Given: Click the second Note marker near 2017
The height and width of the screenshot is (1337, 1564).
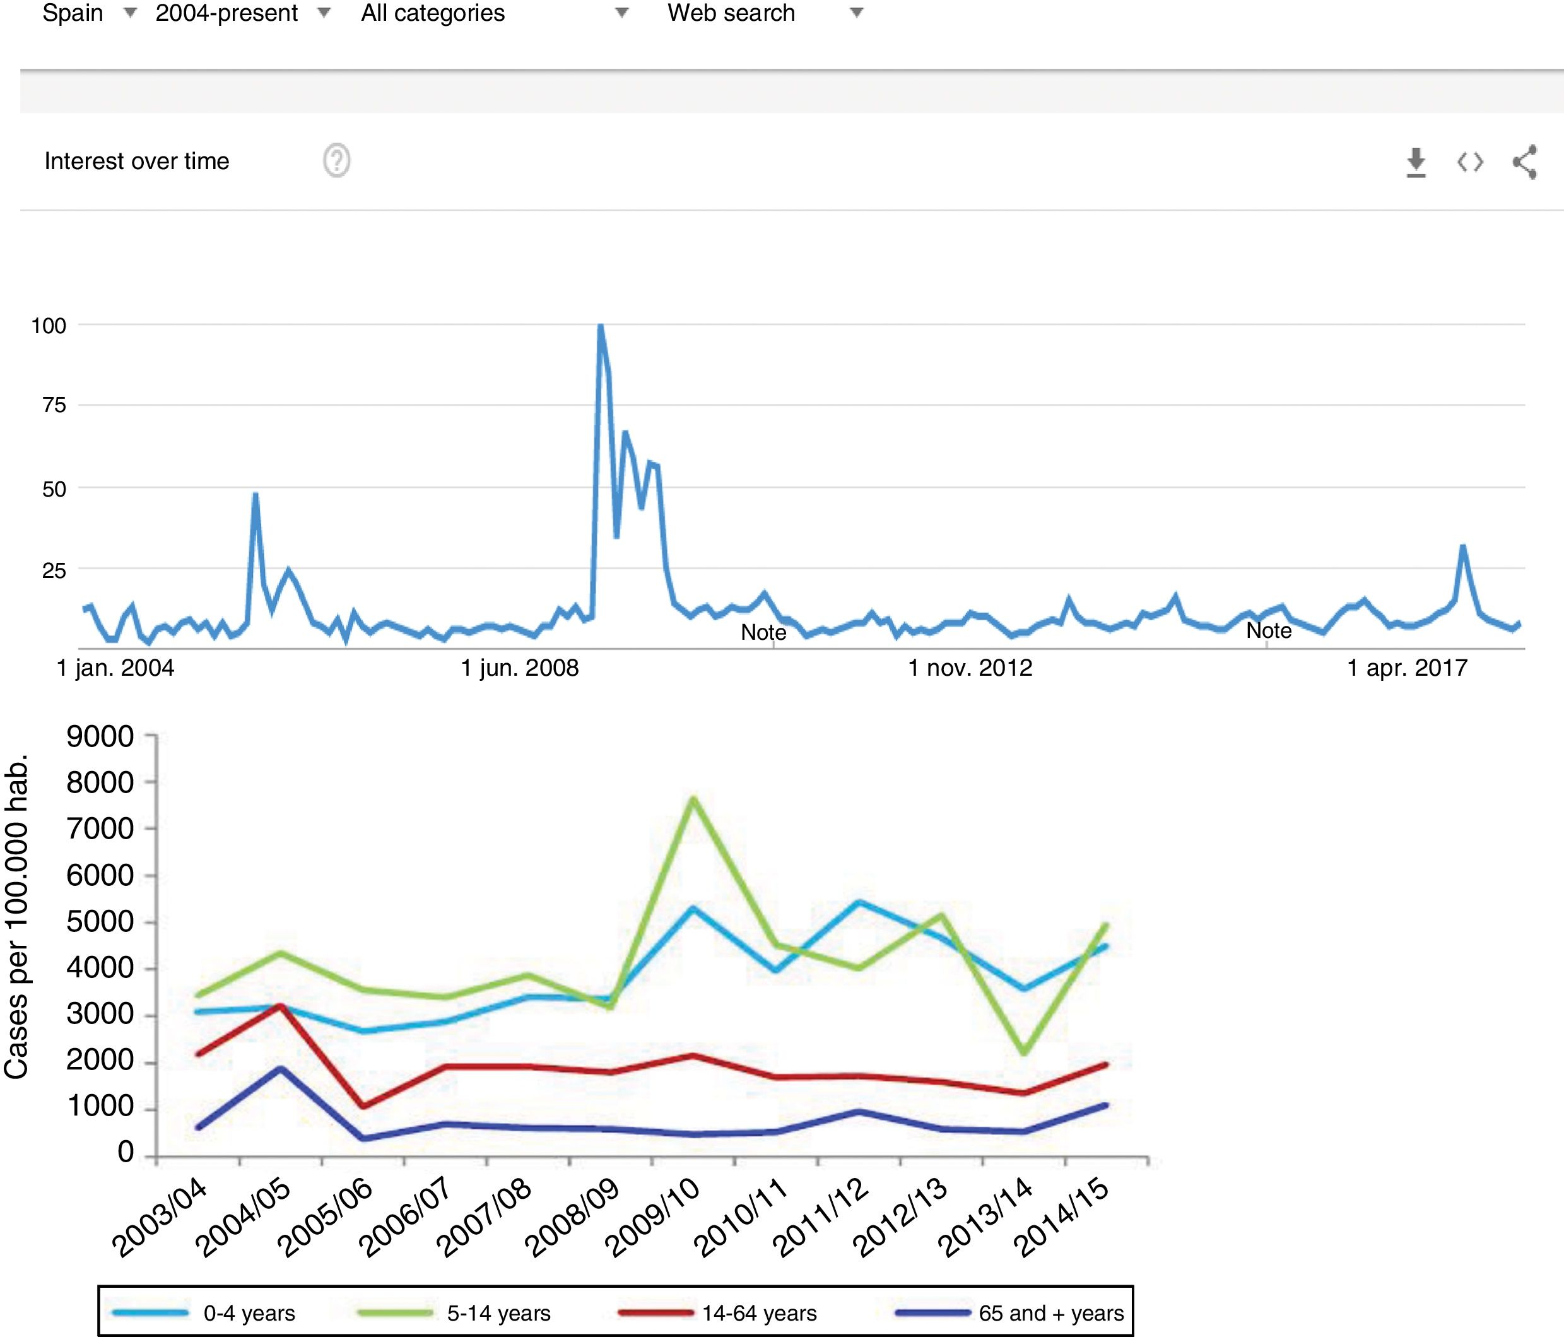Looking at the screenshot, I should [x=1268, y=630].
